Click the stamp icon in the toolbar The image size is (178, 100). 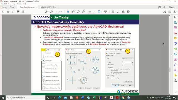tap(128, 12)
